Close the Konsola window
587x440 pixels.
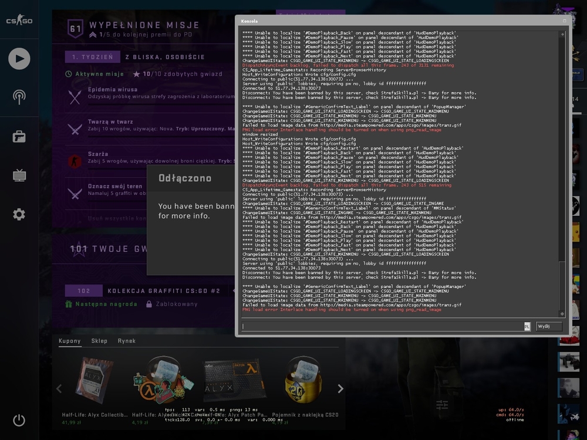565,21
